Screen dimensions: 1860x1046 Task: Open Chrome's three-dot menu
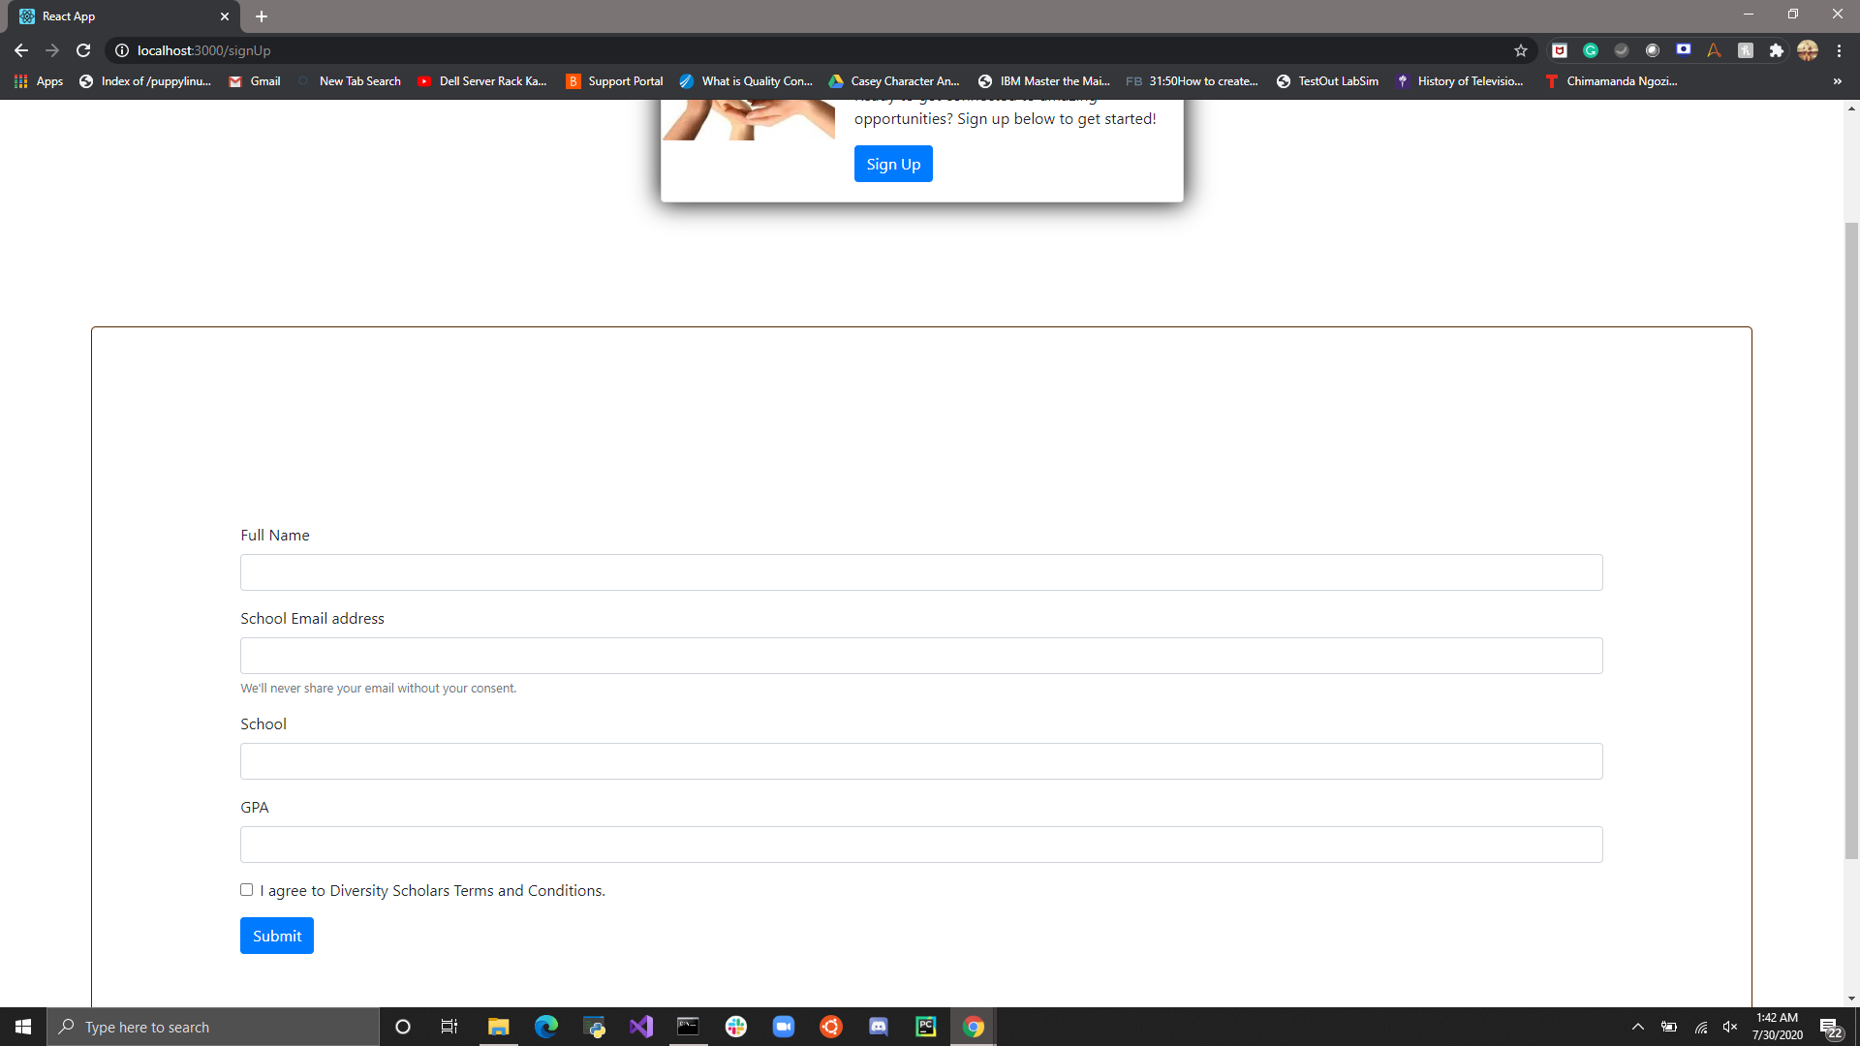1839,50
